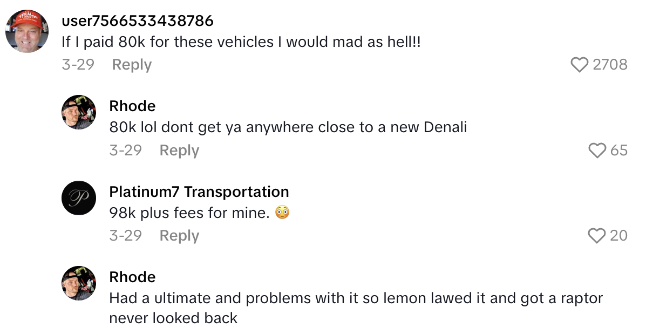653x328 pixels.
Task: Select the username Rhode
Action: [x=132, y=106]
